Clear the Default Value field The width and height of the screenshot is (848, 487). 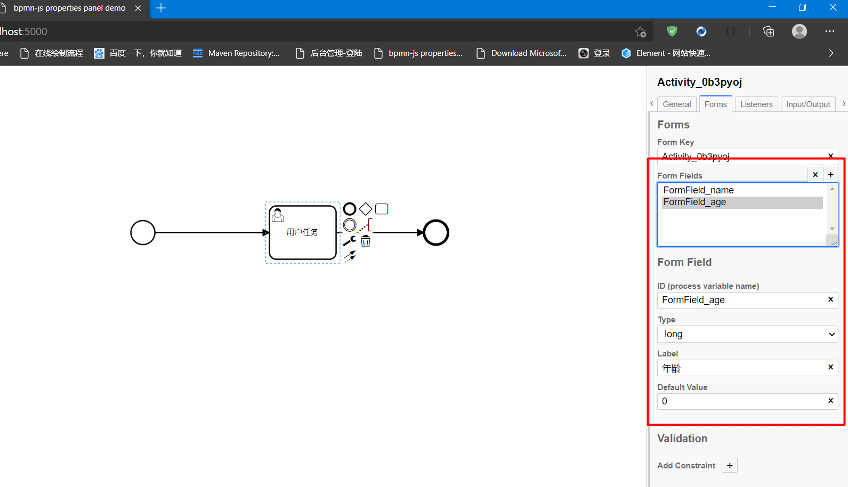(x=830, y=401)
